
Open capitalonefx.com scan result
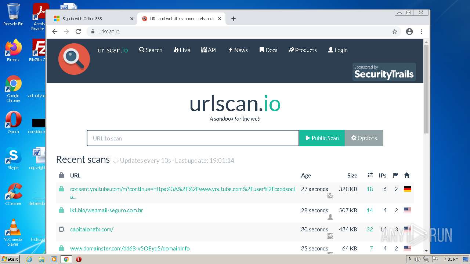(x=92, y=230)
